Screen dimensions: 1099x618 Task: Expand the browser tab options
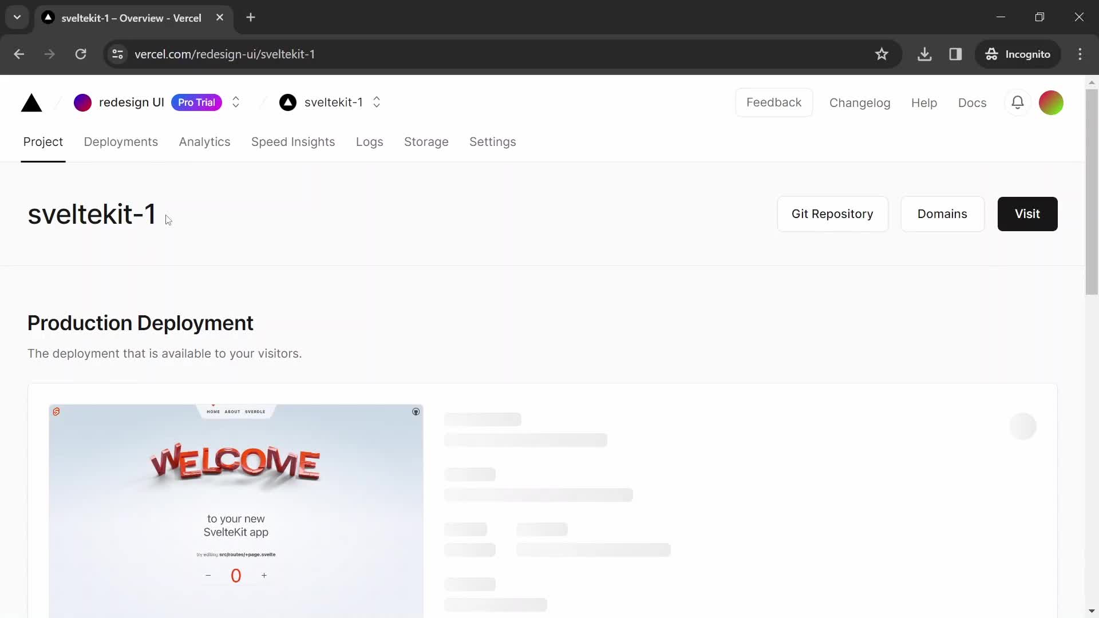pos(17,17)
